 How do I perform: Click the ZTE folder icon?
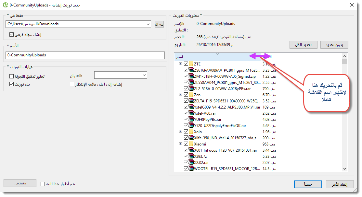(x=191, y=64)
